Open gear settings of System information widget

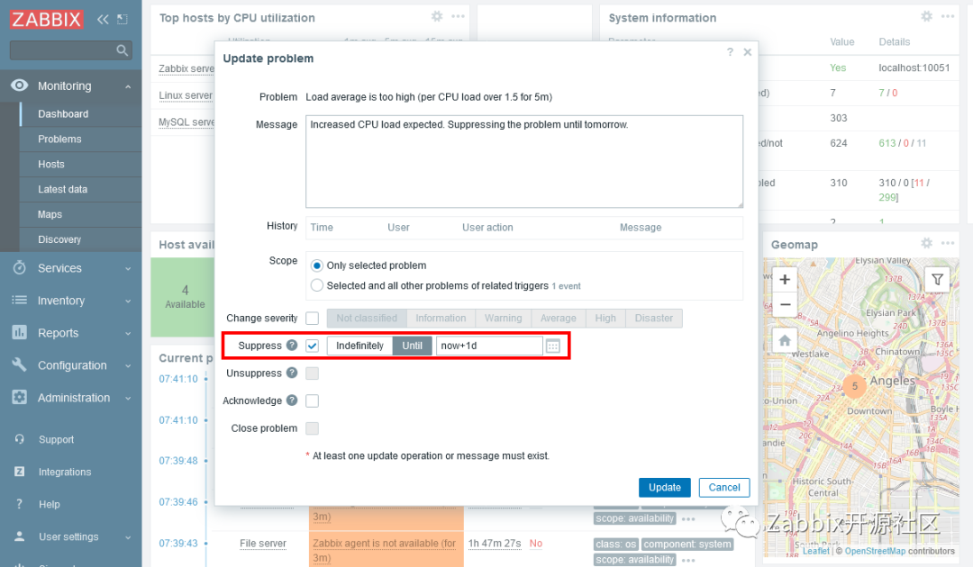click(x=926, y=17)
